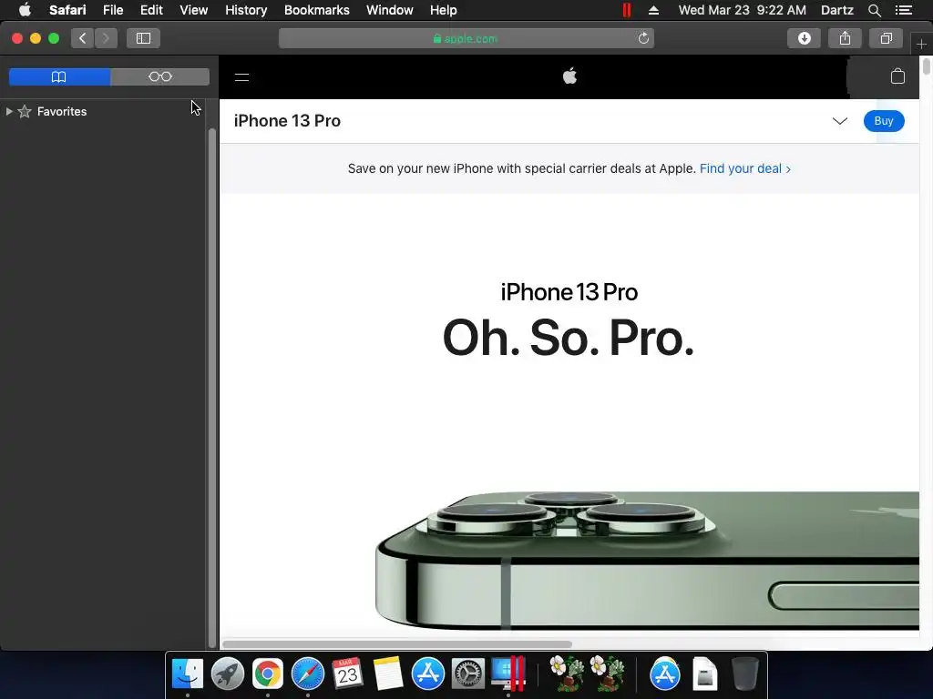The height and width of the screenshot is (699, 933).
Task: Open the Apple system menu
Action: click(25, 10)
